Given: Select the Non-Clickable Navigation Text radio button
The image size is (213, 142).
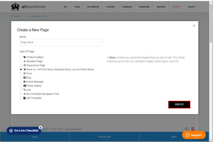Looking at the screenshot, I should click(x=21, y=94).
